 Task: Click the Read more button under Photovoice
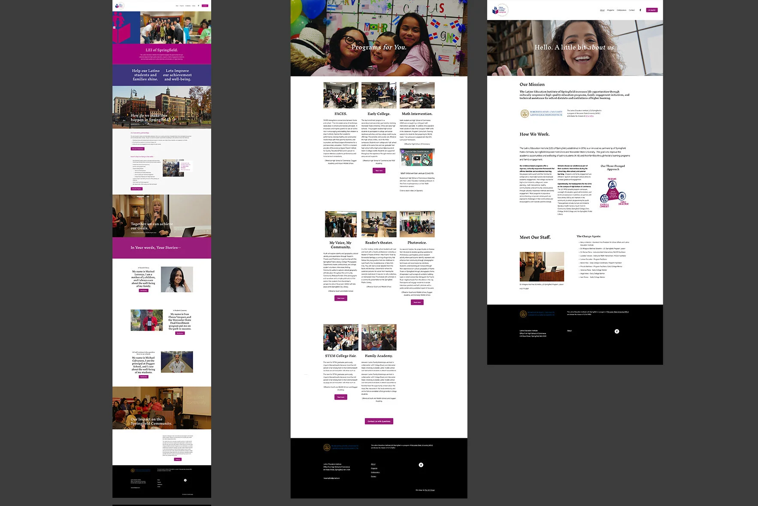[417, 302]
